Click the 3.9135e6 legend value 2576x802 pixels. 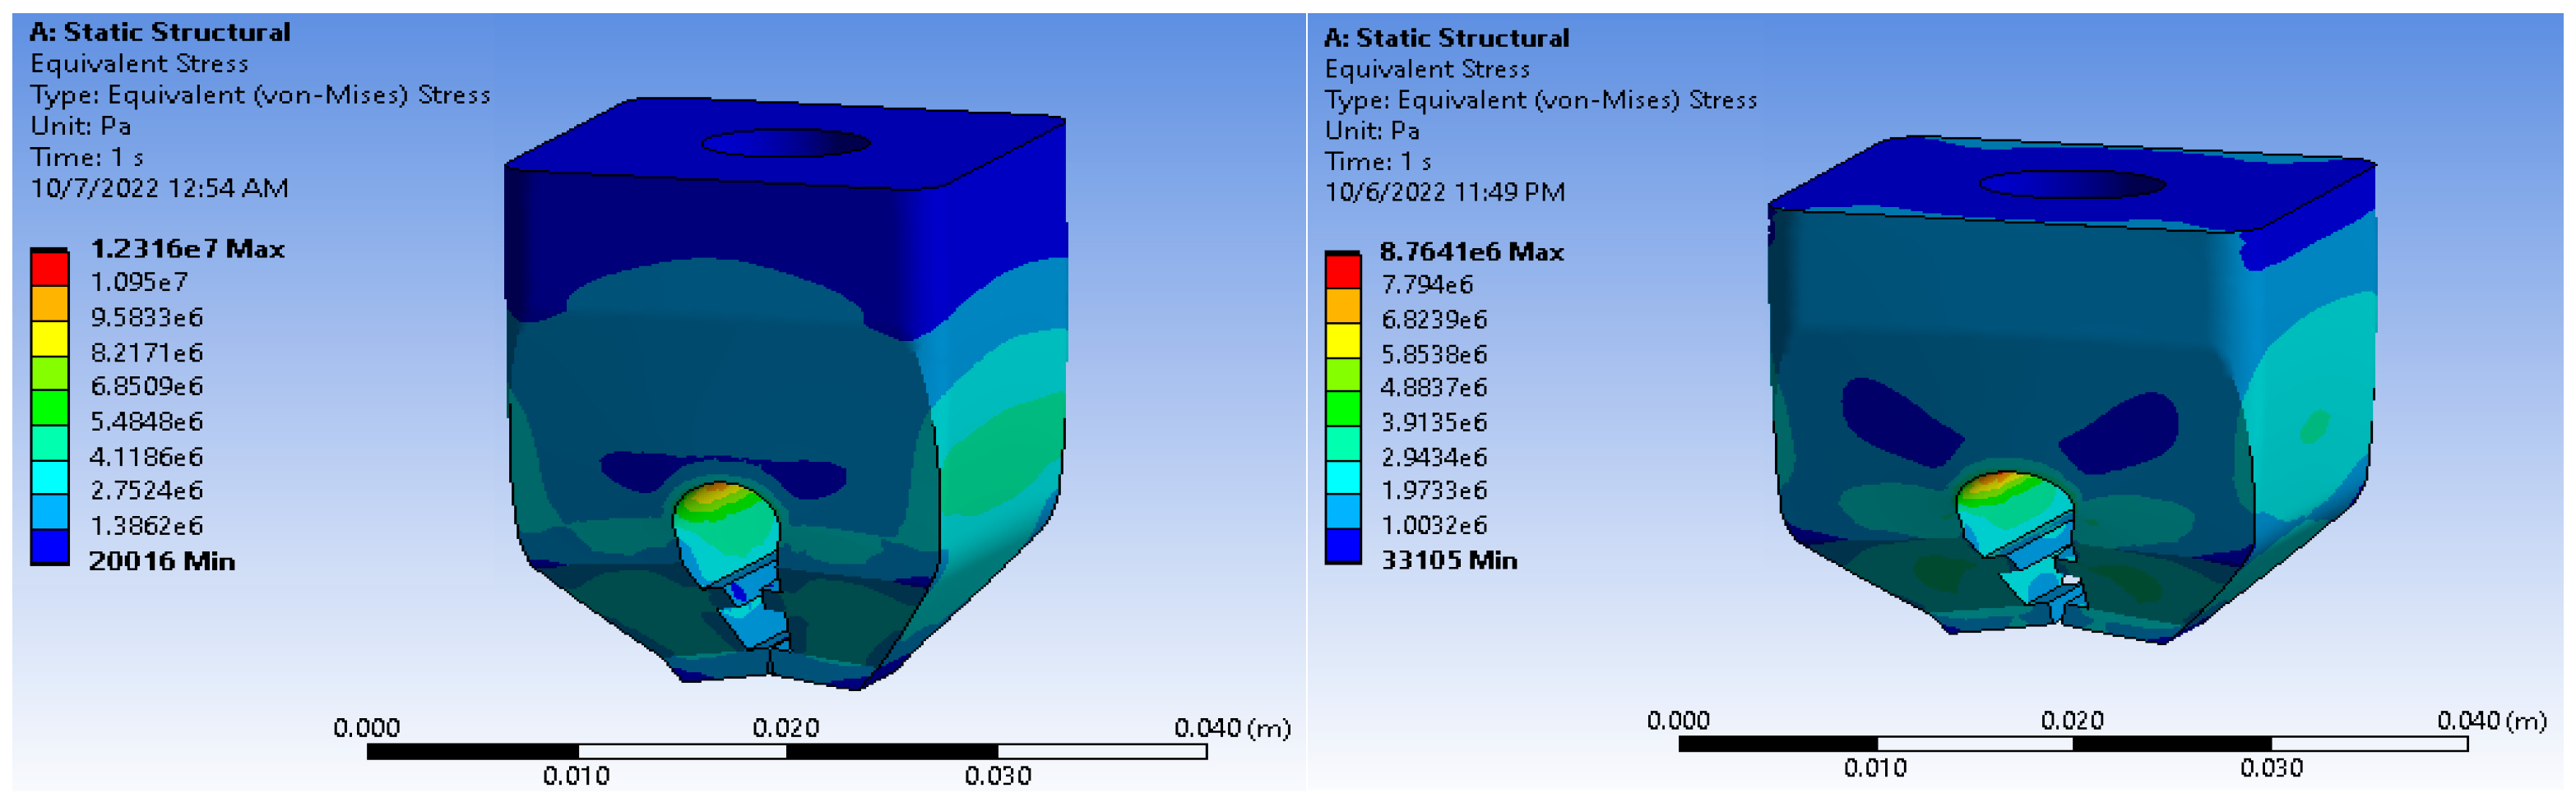[1433, 422]
